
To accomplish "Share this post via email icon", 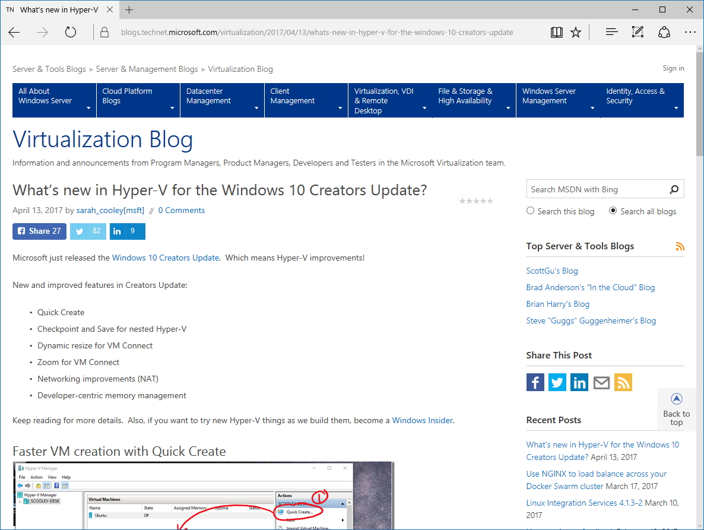I will (x=601, y=382).
